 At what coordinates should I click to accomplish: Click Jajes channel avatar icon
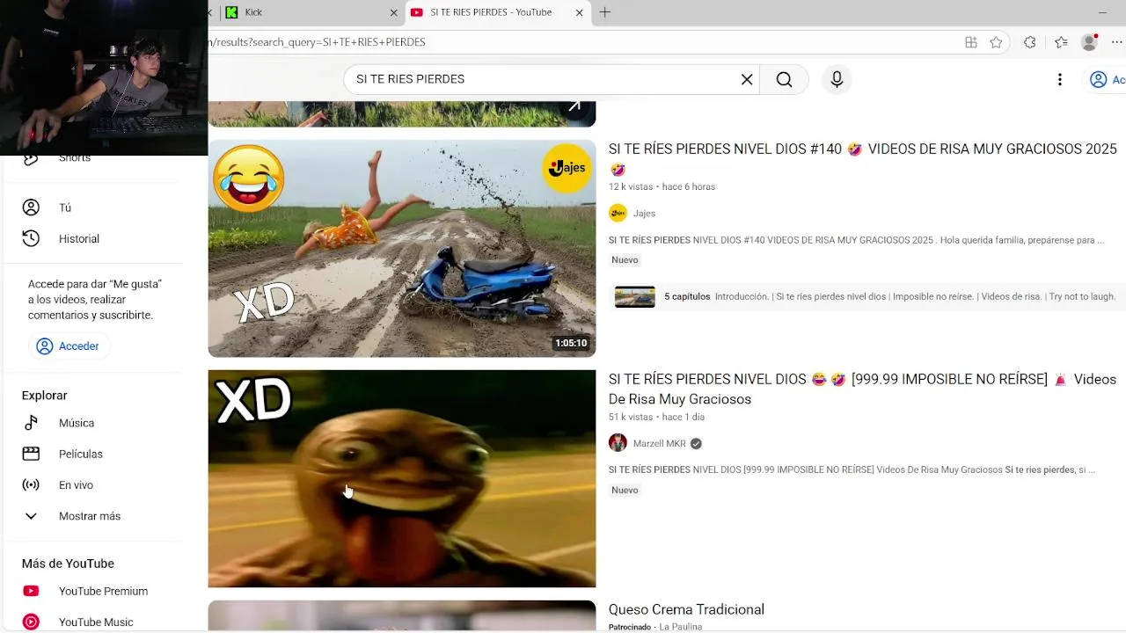[618, 213]
